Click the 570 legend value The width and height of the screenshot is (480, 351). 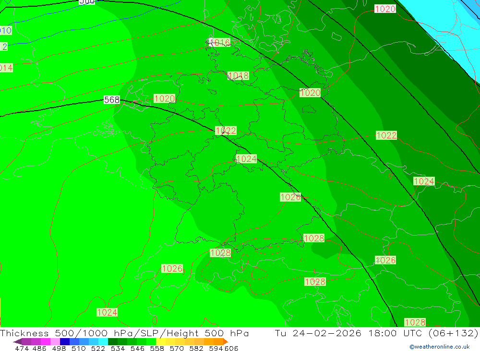click(x=176, y=348)
